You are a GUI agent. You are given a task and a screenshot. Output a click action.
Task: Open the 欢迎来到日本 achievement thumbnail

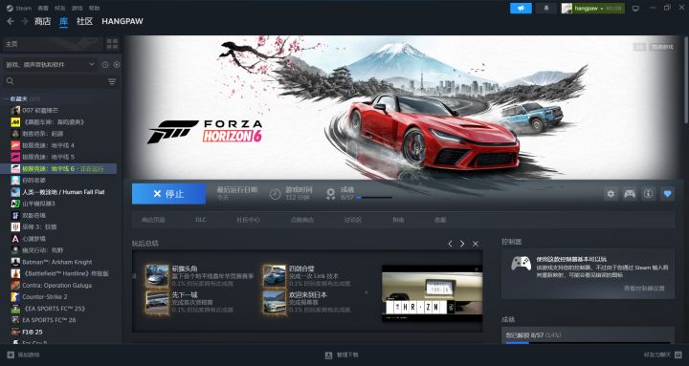pos(275,302)
